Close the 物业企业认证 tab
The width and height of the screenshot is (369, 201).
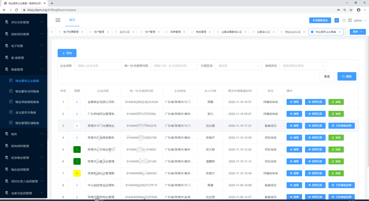point(304,32)
